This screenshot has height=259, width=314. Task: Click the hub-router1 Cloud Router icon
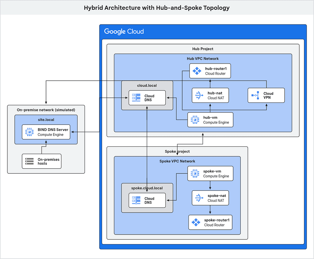click(197, 71)
